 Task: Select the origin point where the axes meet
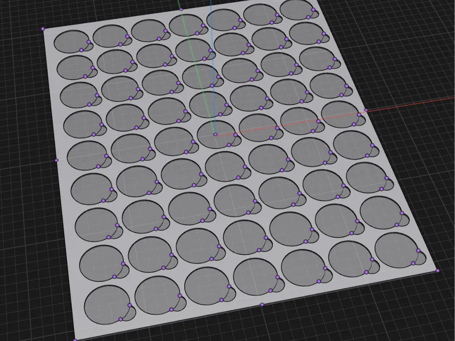pos(216,135)
